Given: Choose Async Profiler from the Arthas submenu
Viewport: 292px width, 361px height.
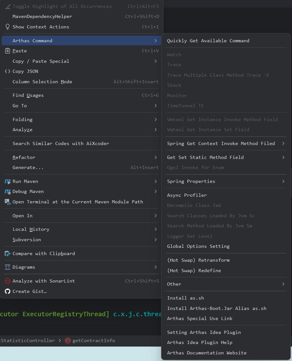Looking at the screenshot, I should 226,195.
